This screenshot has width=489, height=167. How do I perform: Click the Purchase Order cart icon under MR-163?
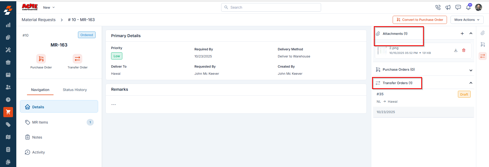[x=41, y=59]
